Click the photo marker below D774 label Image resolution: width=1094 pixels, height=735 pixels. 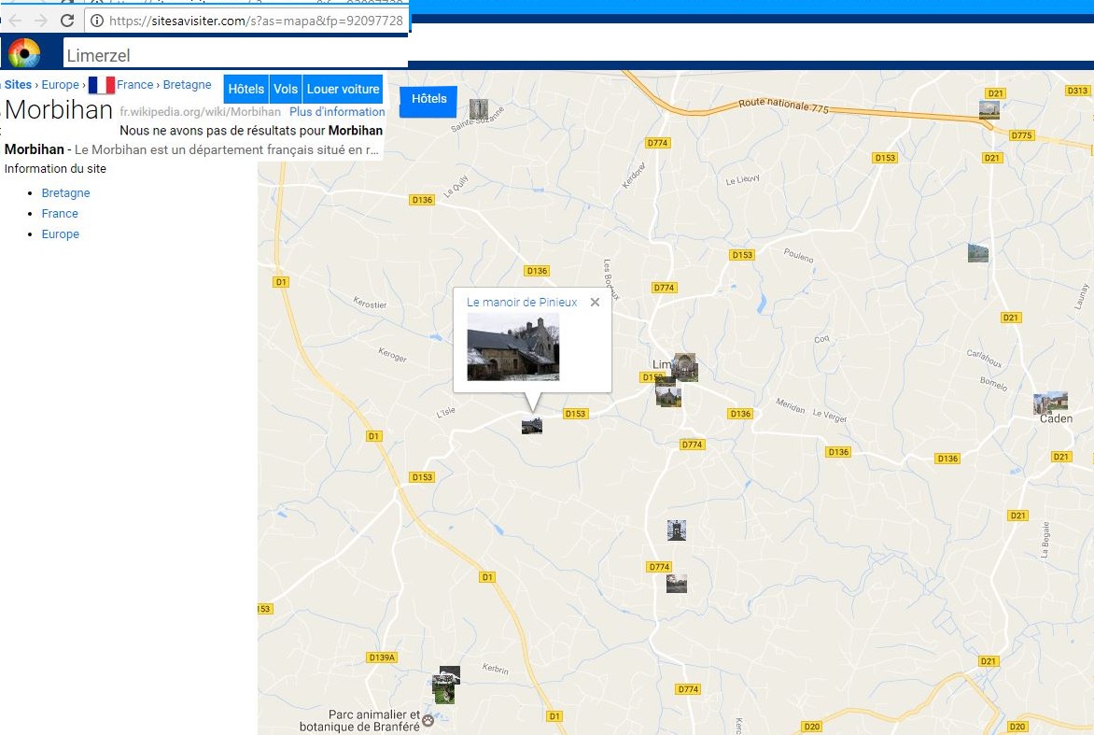click(x=676, y=584)
